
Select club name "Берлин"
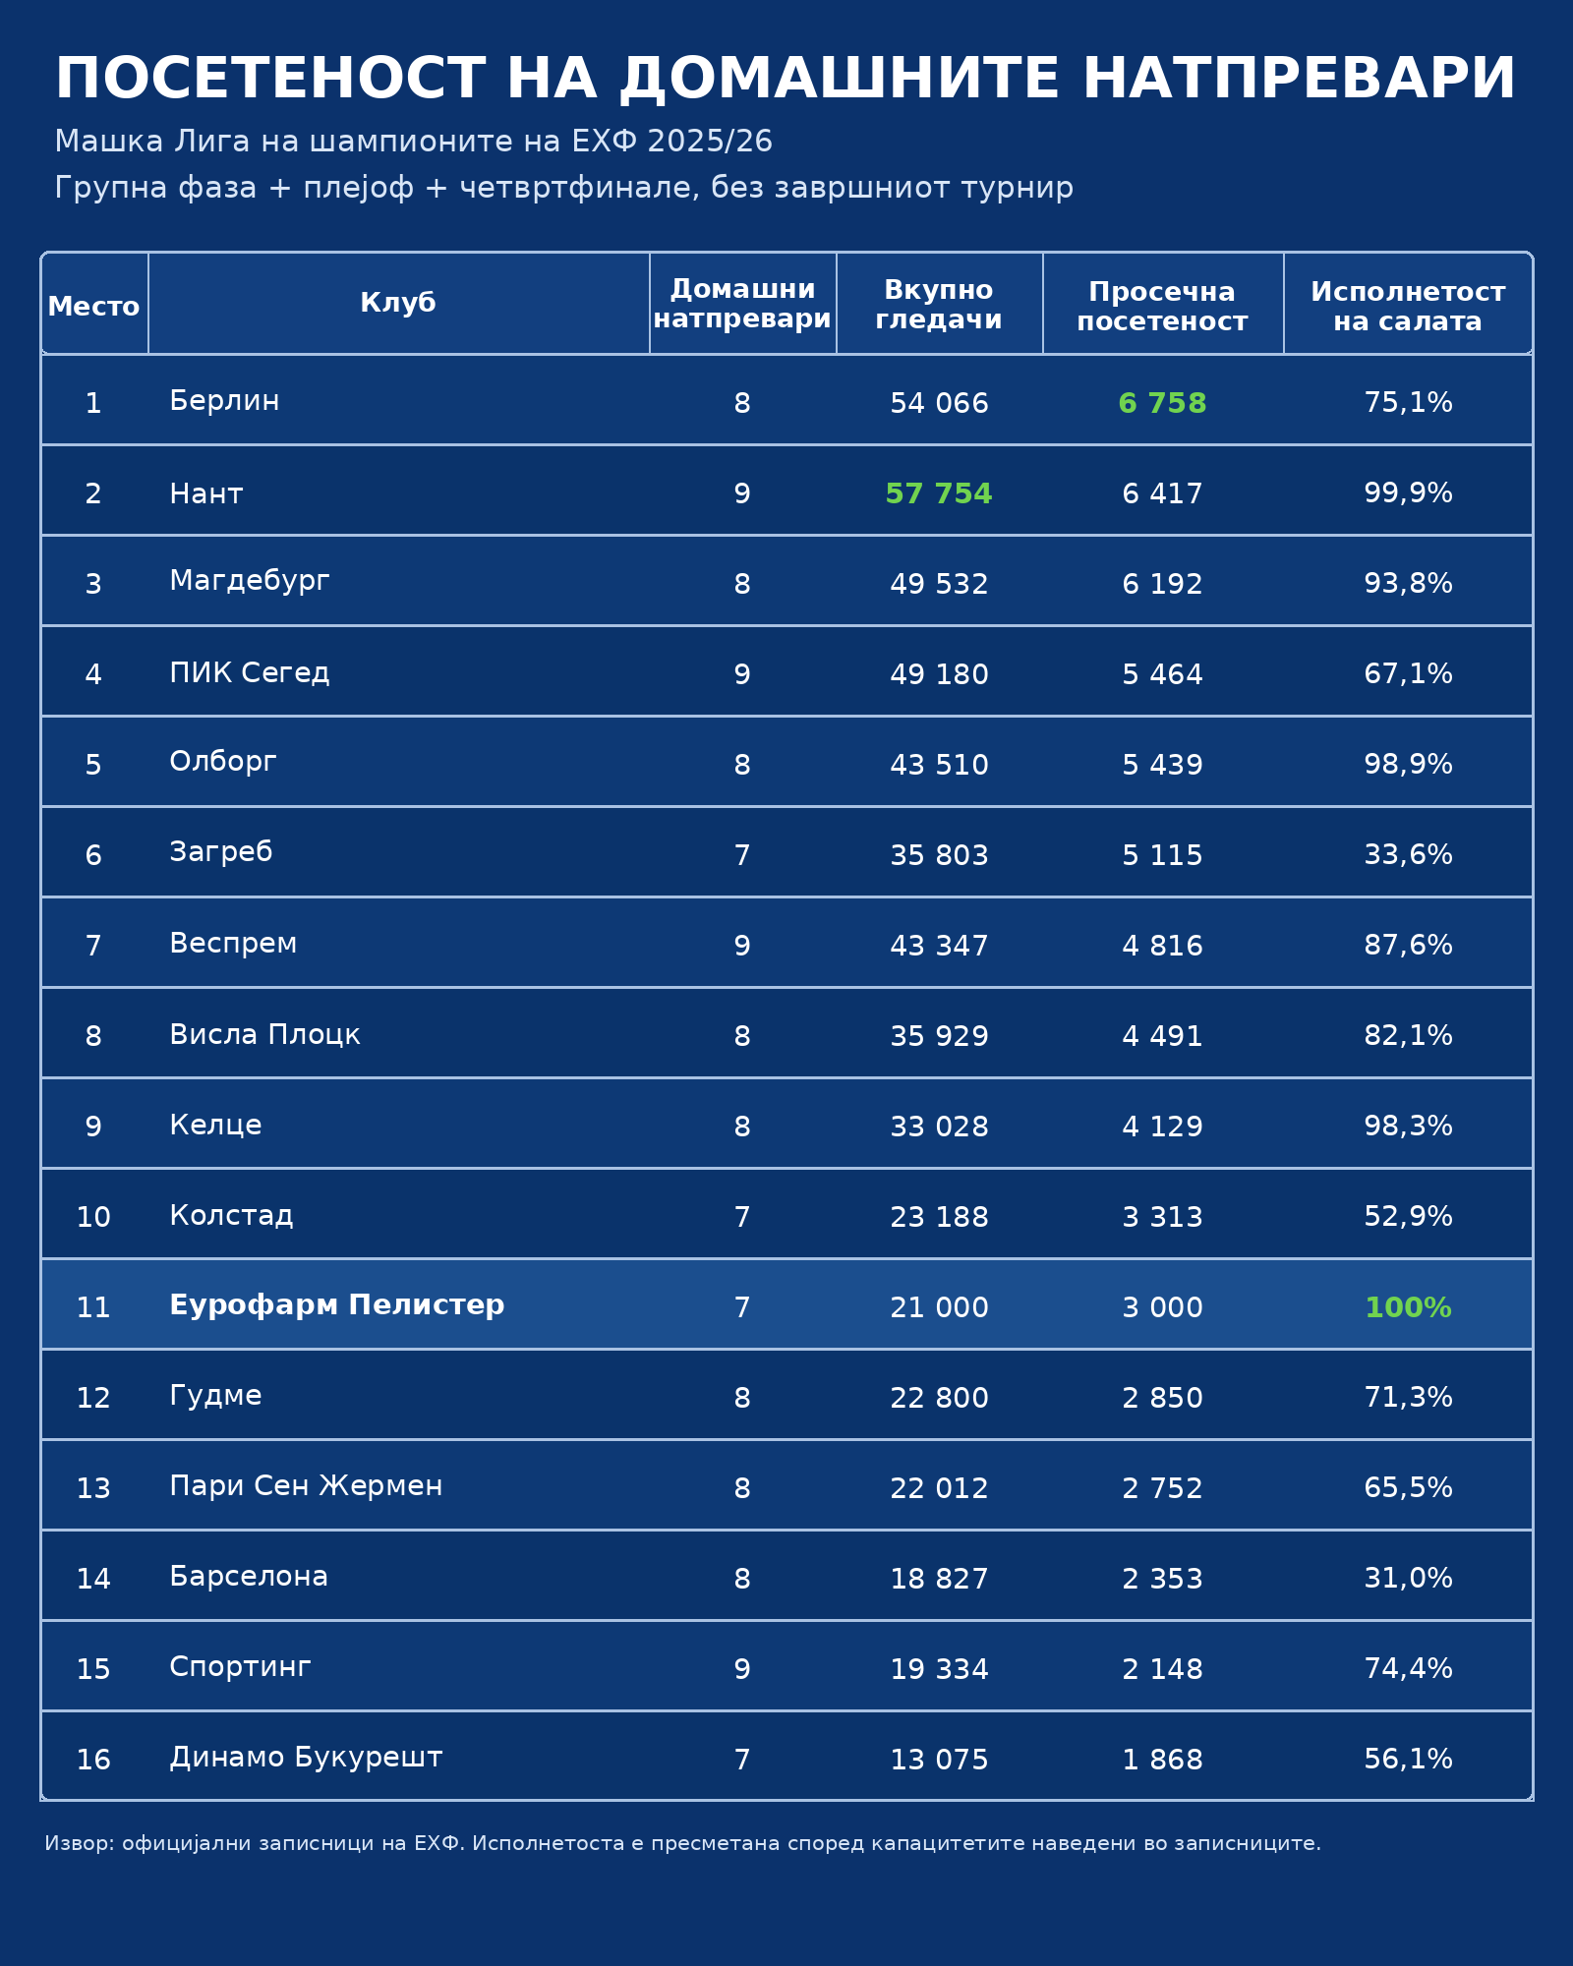[x=224, y=401]
